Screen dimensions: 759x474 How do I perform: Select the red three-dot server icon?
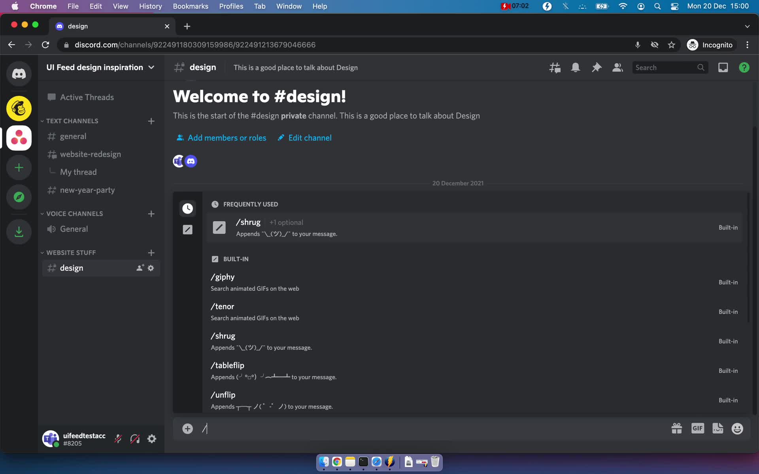(x=19, y=138)
